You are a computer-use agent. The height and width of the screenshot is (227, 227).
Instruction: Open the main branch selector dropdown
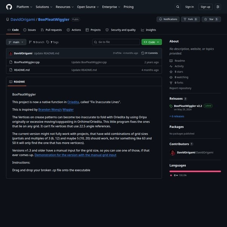16,42
